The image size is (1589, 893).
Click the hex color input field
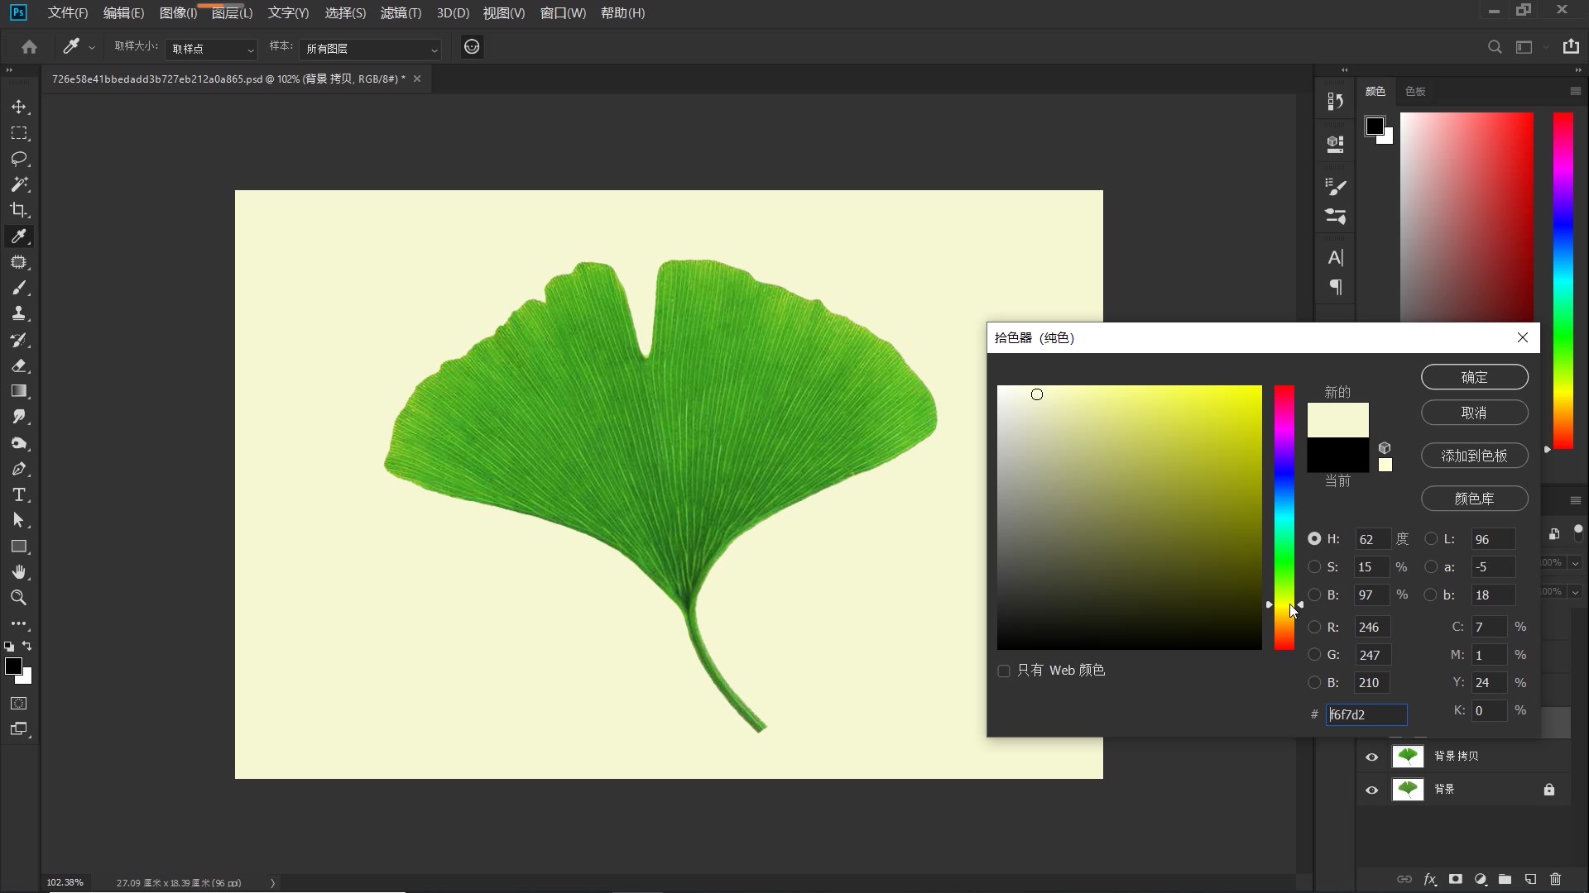pos(1366,714)
